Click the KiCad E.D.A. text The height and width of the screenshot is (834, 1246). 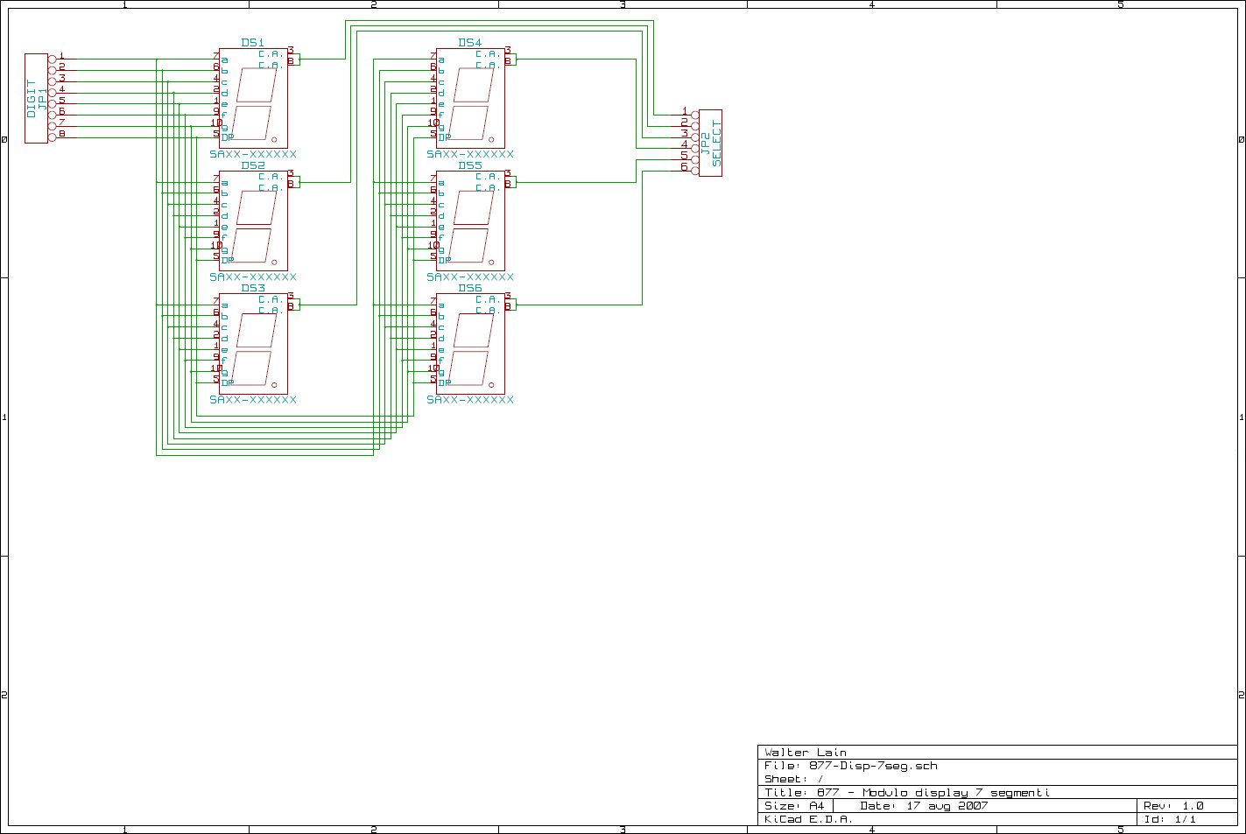(808, 819)
